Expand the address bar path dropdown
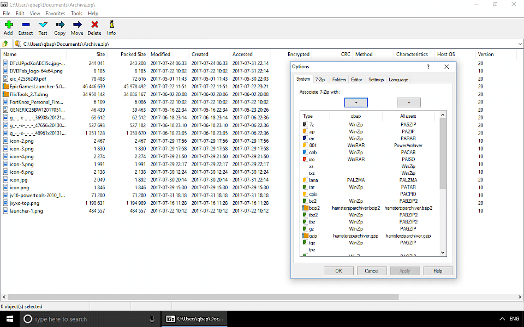The width and height of the screenshot is (524, 327). pyautogui.click(x=520, y=44)
